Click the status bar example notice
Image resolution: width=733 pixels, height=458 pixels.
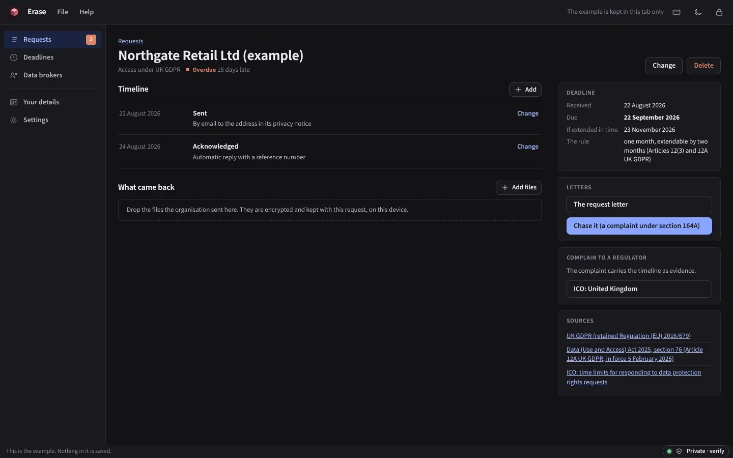coord(59,451)
